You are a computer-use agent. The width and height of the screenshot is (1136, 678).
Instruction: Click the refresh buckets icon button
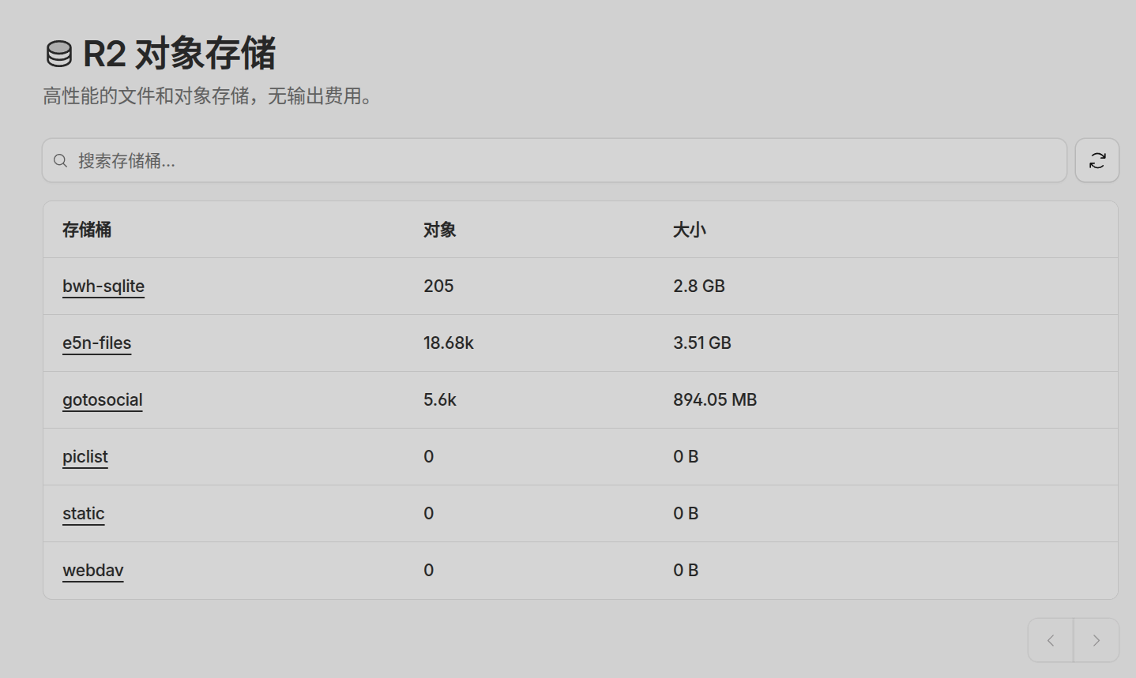pos(1097,160)
